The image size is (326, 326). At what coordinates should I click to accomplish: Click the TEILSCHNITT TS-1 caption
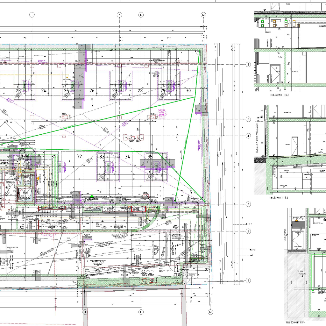tap(279, 95)
